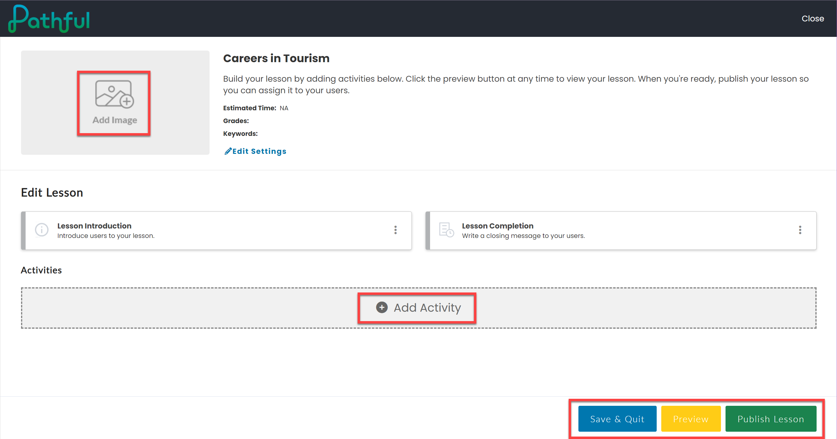The height and width of the screenshot is (439, 837).
Task: Click Close in the top bar
Action: (813, 19)
